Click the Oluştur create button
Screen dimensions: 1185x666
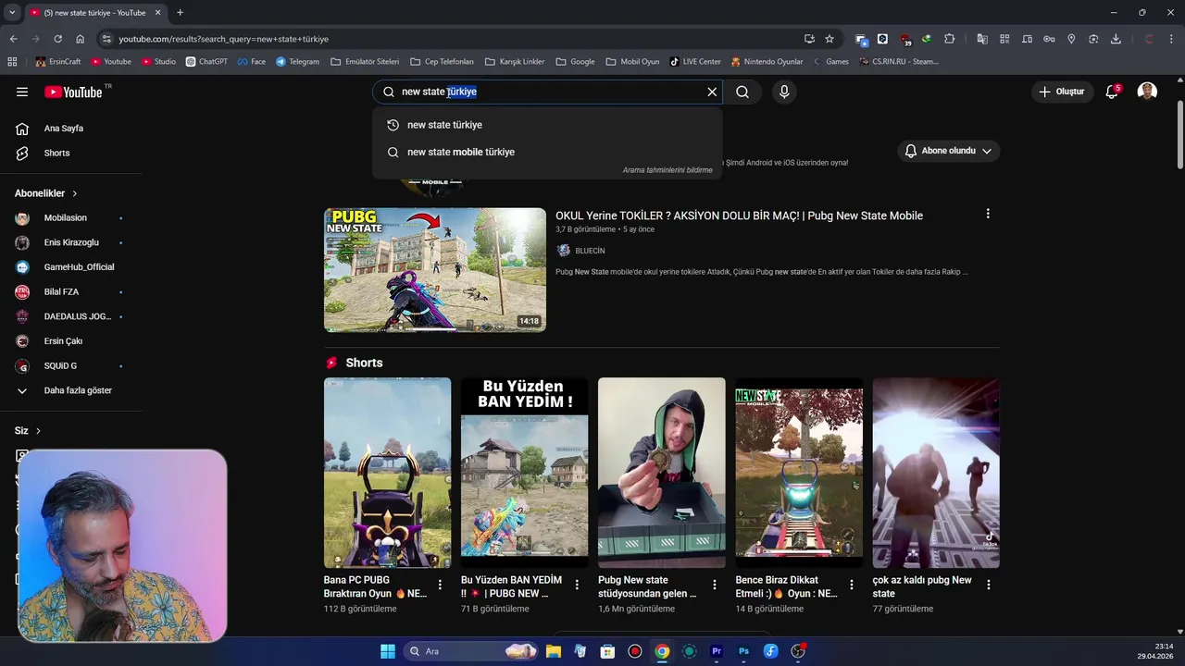tap(1061, 92)
